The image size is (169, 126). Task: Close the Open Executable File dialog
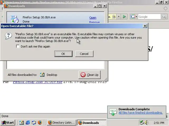point(145,26)
